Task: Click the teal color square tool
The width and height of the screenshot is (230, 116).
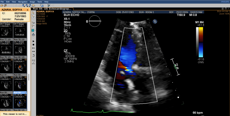Action: click(x=33, y=30)
